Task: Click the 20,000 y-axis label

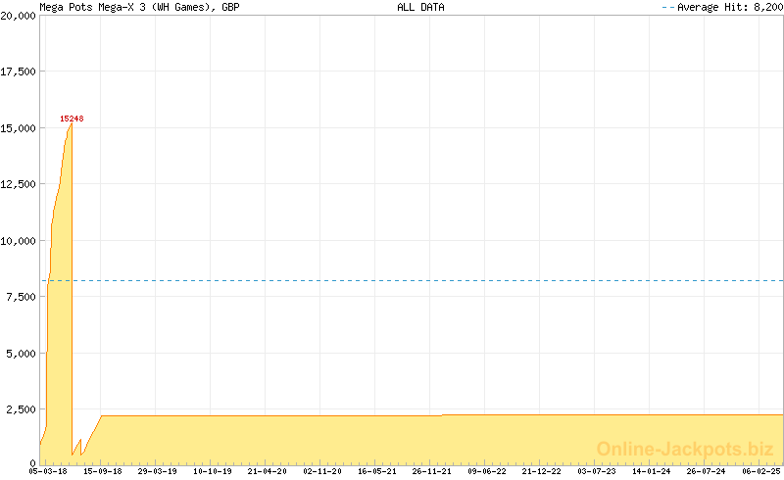Action: (x=19, y=16)
